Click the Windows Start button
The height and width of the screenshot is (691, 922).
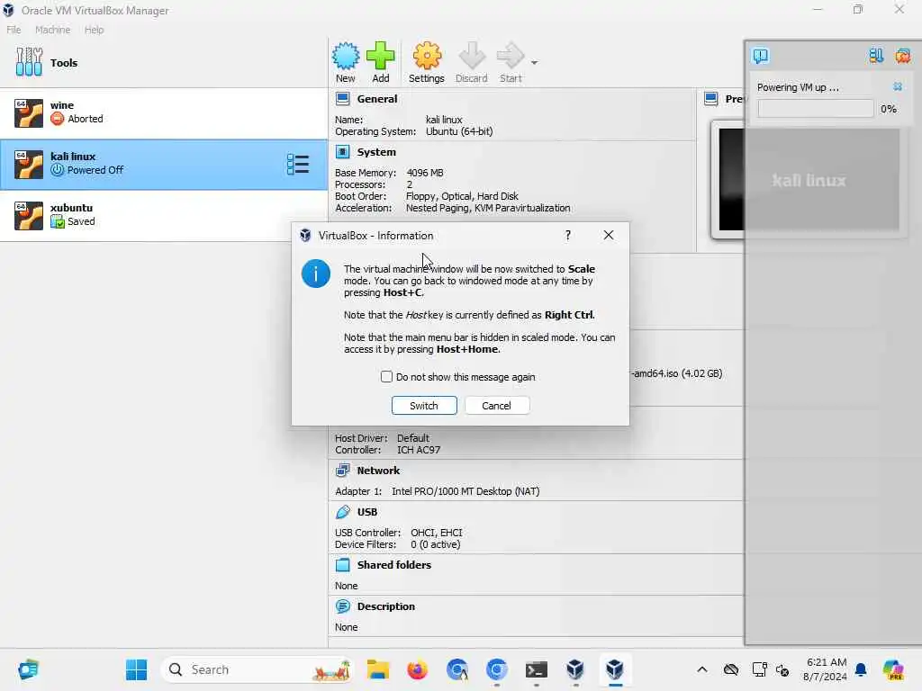(x=137, y=669)
